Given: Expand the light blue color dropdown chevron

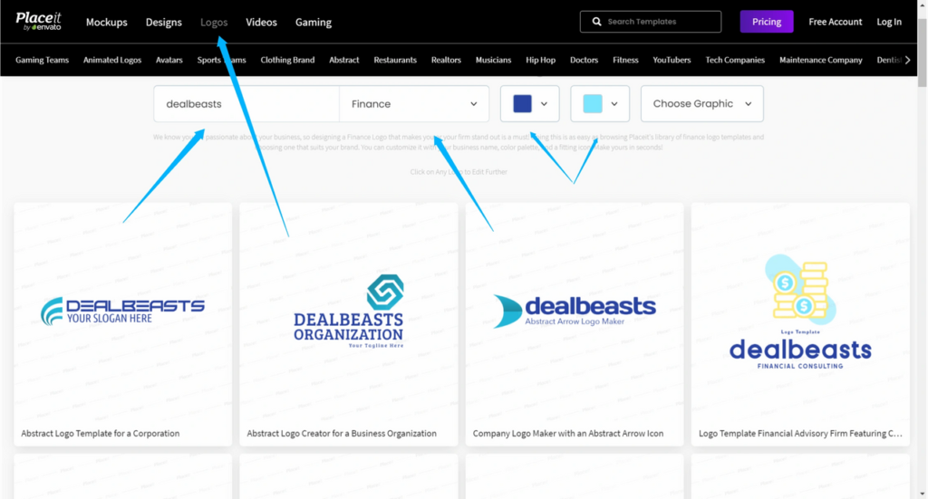Looking at the screenshot, I should pos(614,104).
